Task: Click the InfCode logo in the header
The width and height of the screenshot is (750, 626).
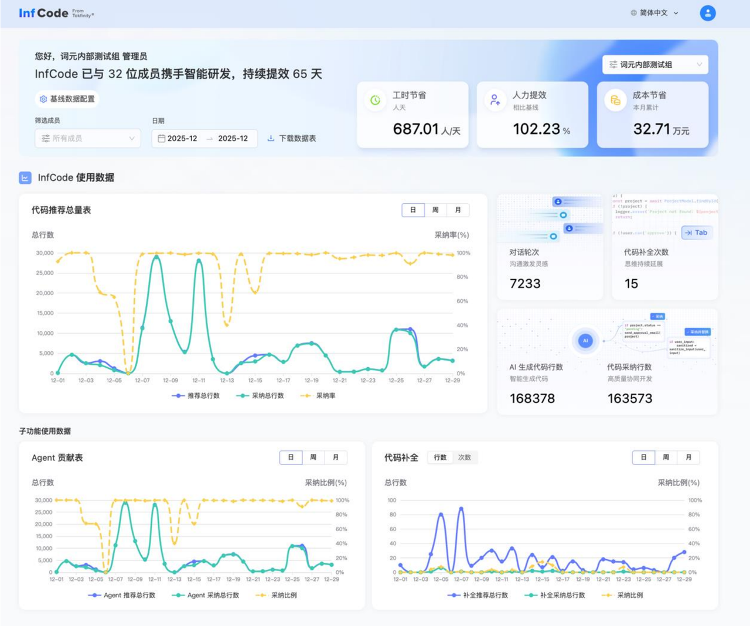Action: [x=56, y=13]
